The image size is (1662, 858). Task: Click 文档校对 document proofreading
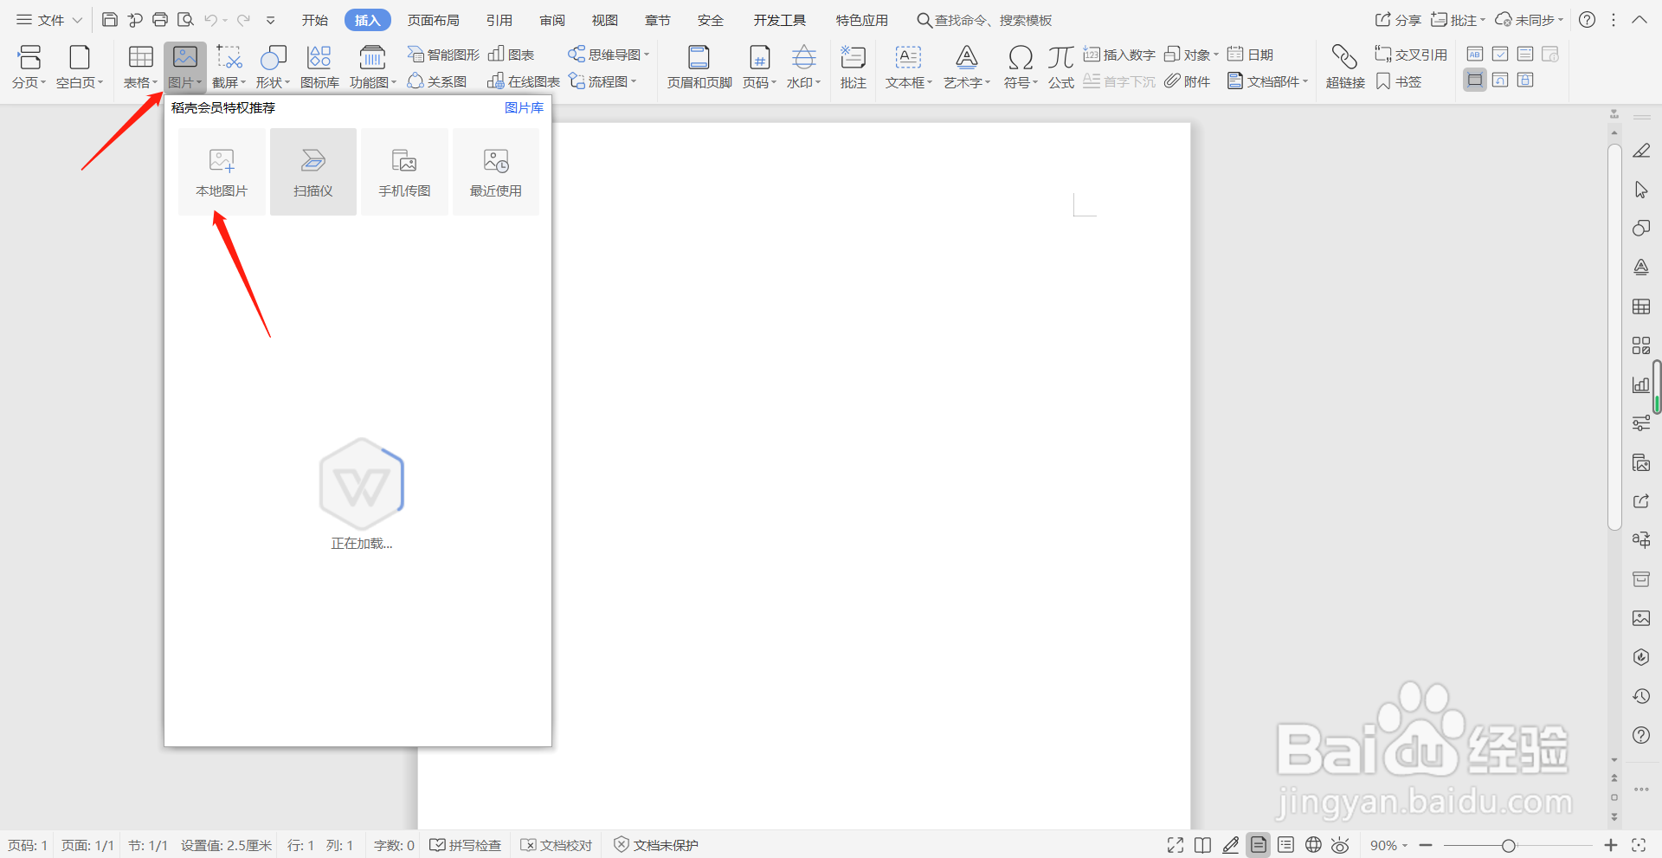click(x=557, y=845)
